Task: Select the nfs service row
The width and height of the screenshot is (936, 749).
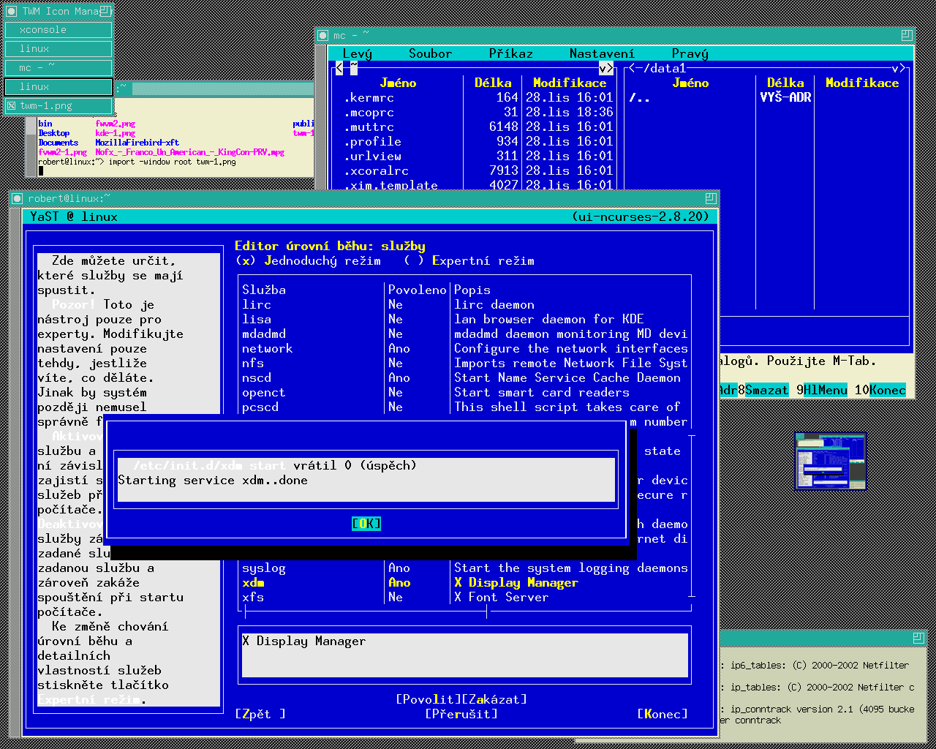Action: pos(465,363)
